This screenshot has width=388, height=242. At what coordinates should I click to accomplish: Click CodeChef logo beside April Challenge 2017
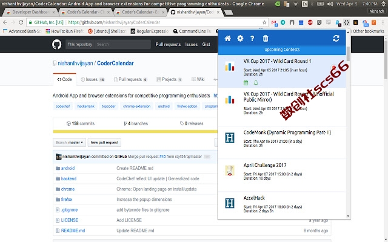[230, 171]
